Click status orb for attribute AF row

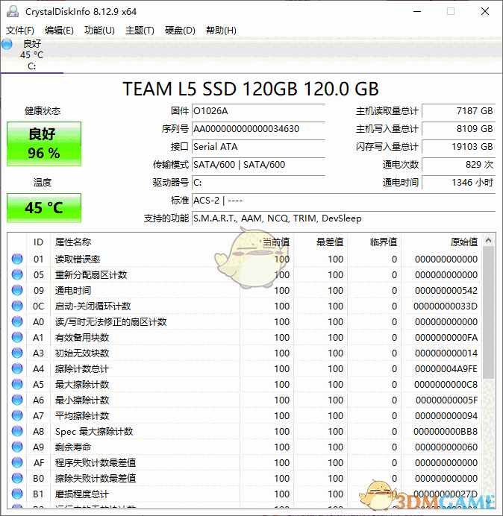point(17,462)
